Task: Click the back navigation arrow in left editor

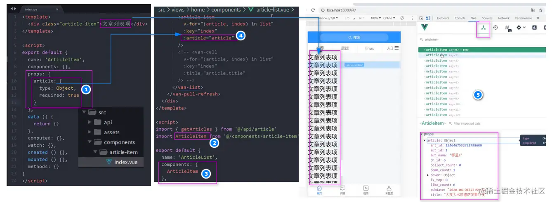Action: tap(11, 9)
